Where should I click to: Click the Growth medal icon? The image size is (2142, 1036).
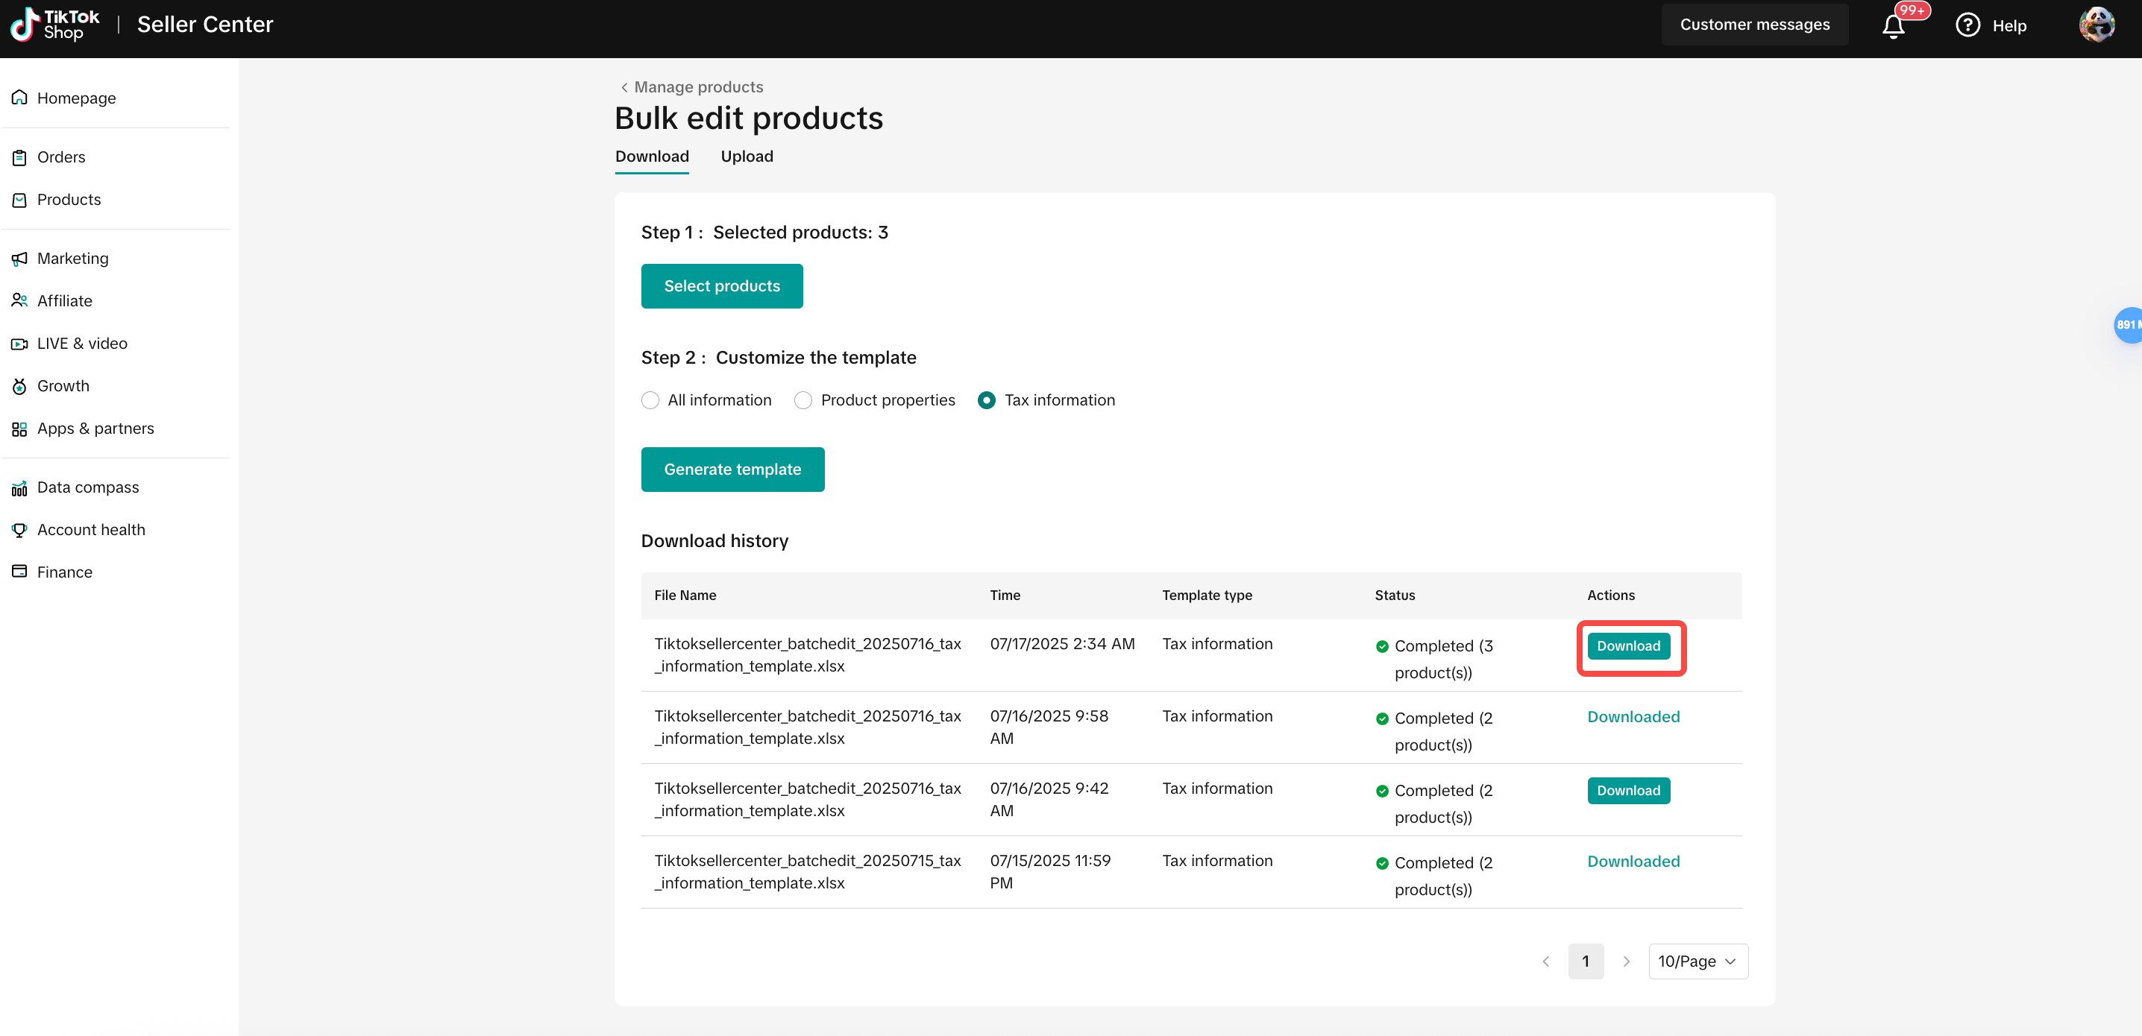(x=19, y=385)
